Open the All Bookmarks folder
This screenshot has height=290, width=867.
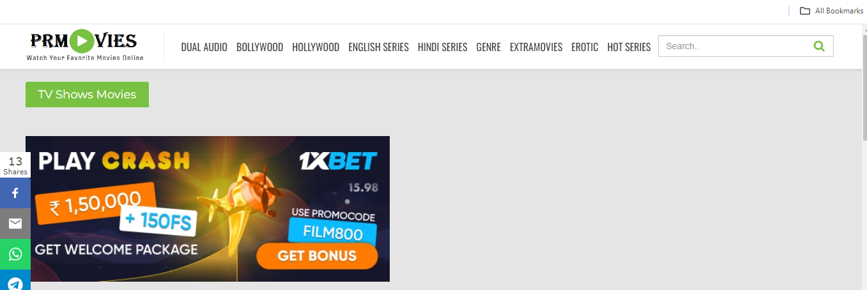tap(831, 11)
